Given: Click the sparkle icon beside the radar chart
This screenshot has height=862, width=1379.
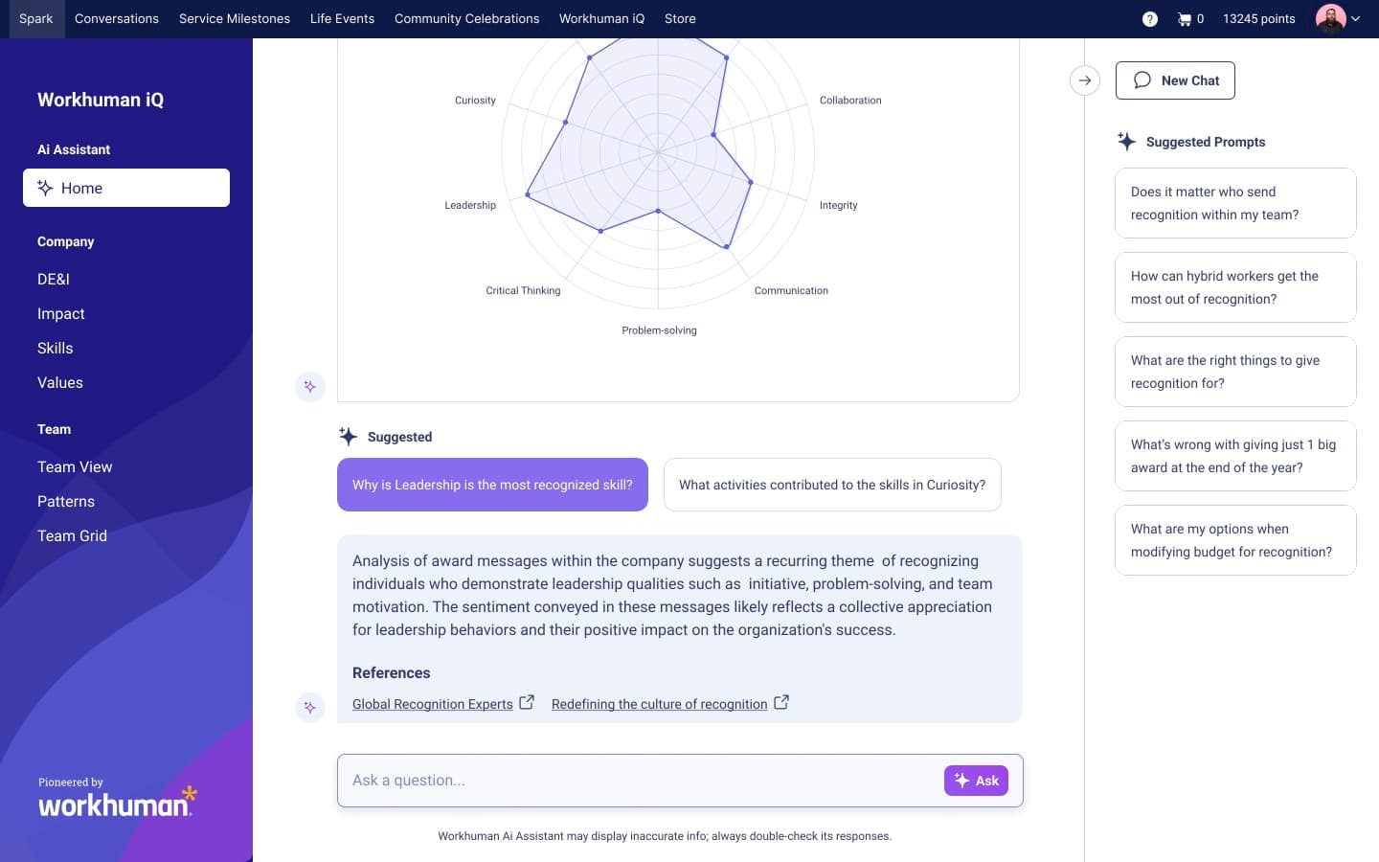Looking at the screenshot, I should tap(309, 387).
